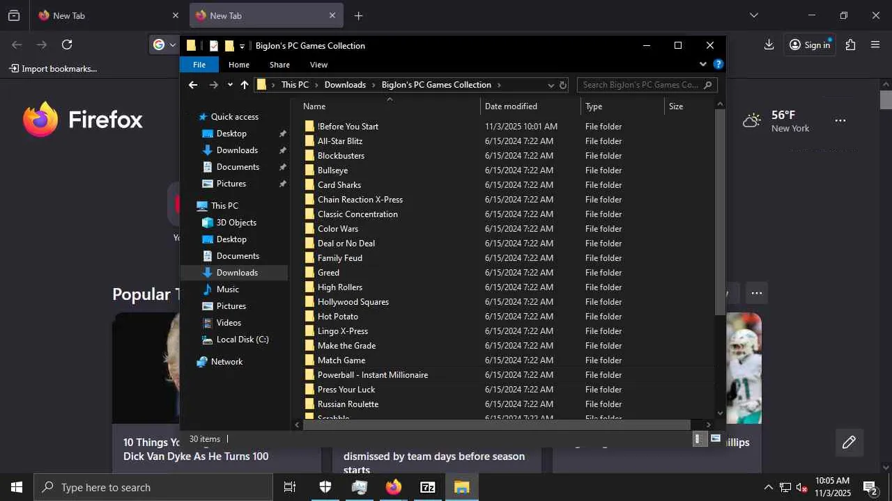Click the vertical scrollbar of the file list
This screenshot has height=501, width=892.
coord(721,212)
